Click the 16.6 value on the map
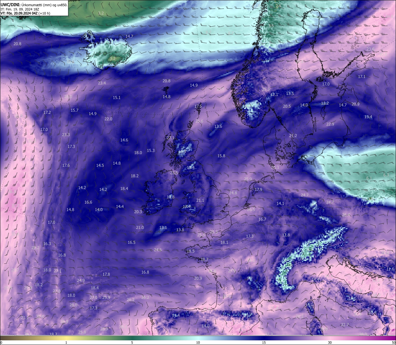396x345 pixels. [x=88, y=202]
